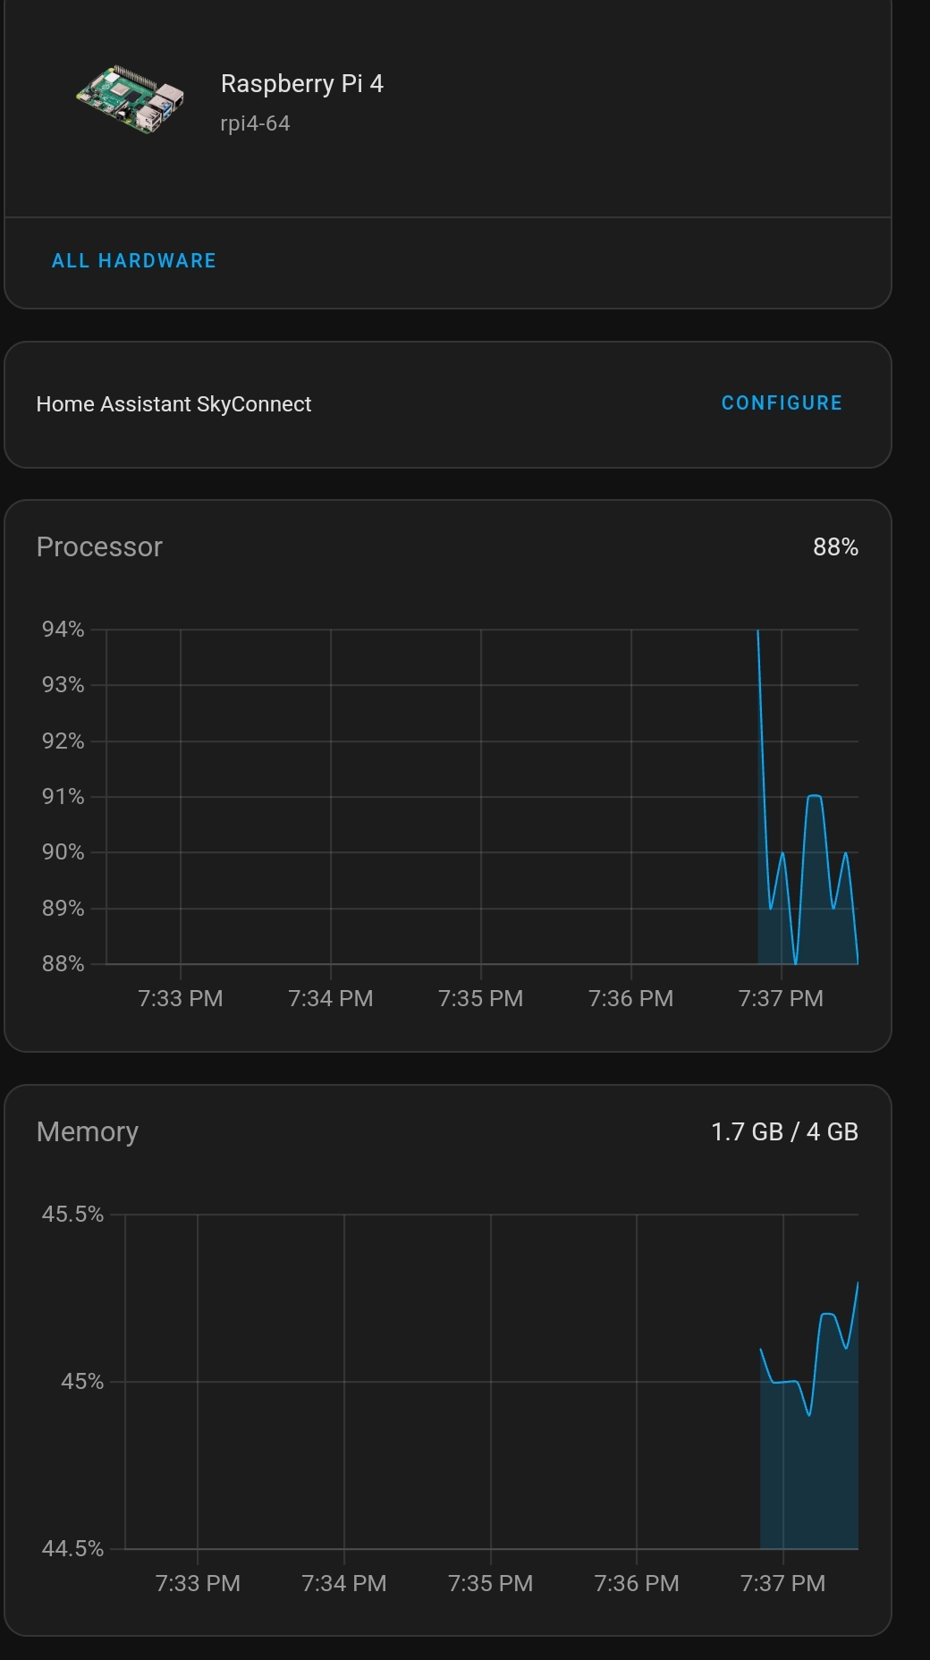Viewport: 930px width, 1660px height.
Task: Select the 1.7 GB / 4 GB memory readout
Action: tap(784, 1131)
